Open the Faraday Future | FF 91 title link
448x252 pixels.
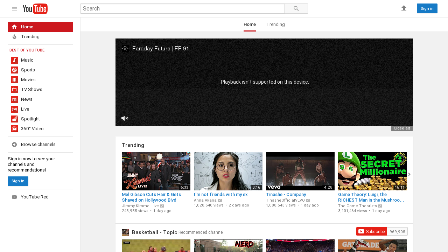coord(161,49)
